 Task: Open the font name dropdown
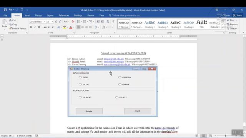click(x=45, y=21)
